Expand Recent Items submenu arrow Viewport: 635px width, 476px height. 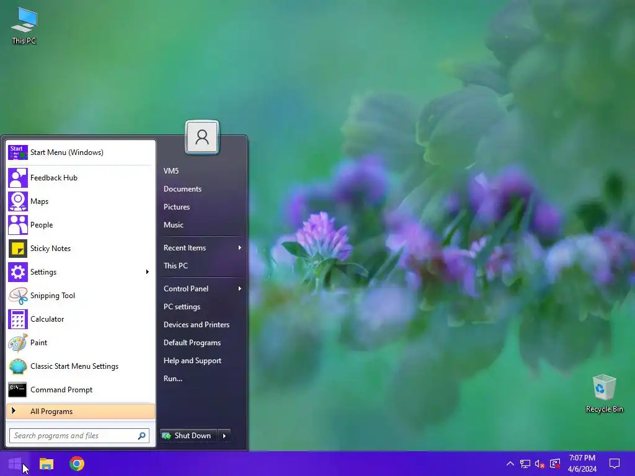tap(240, 248)
